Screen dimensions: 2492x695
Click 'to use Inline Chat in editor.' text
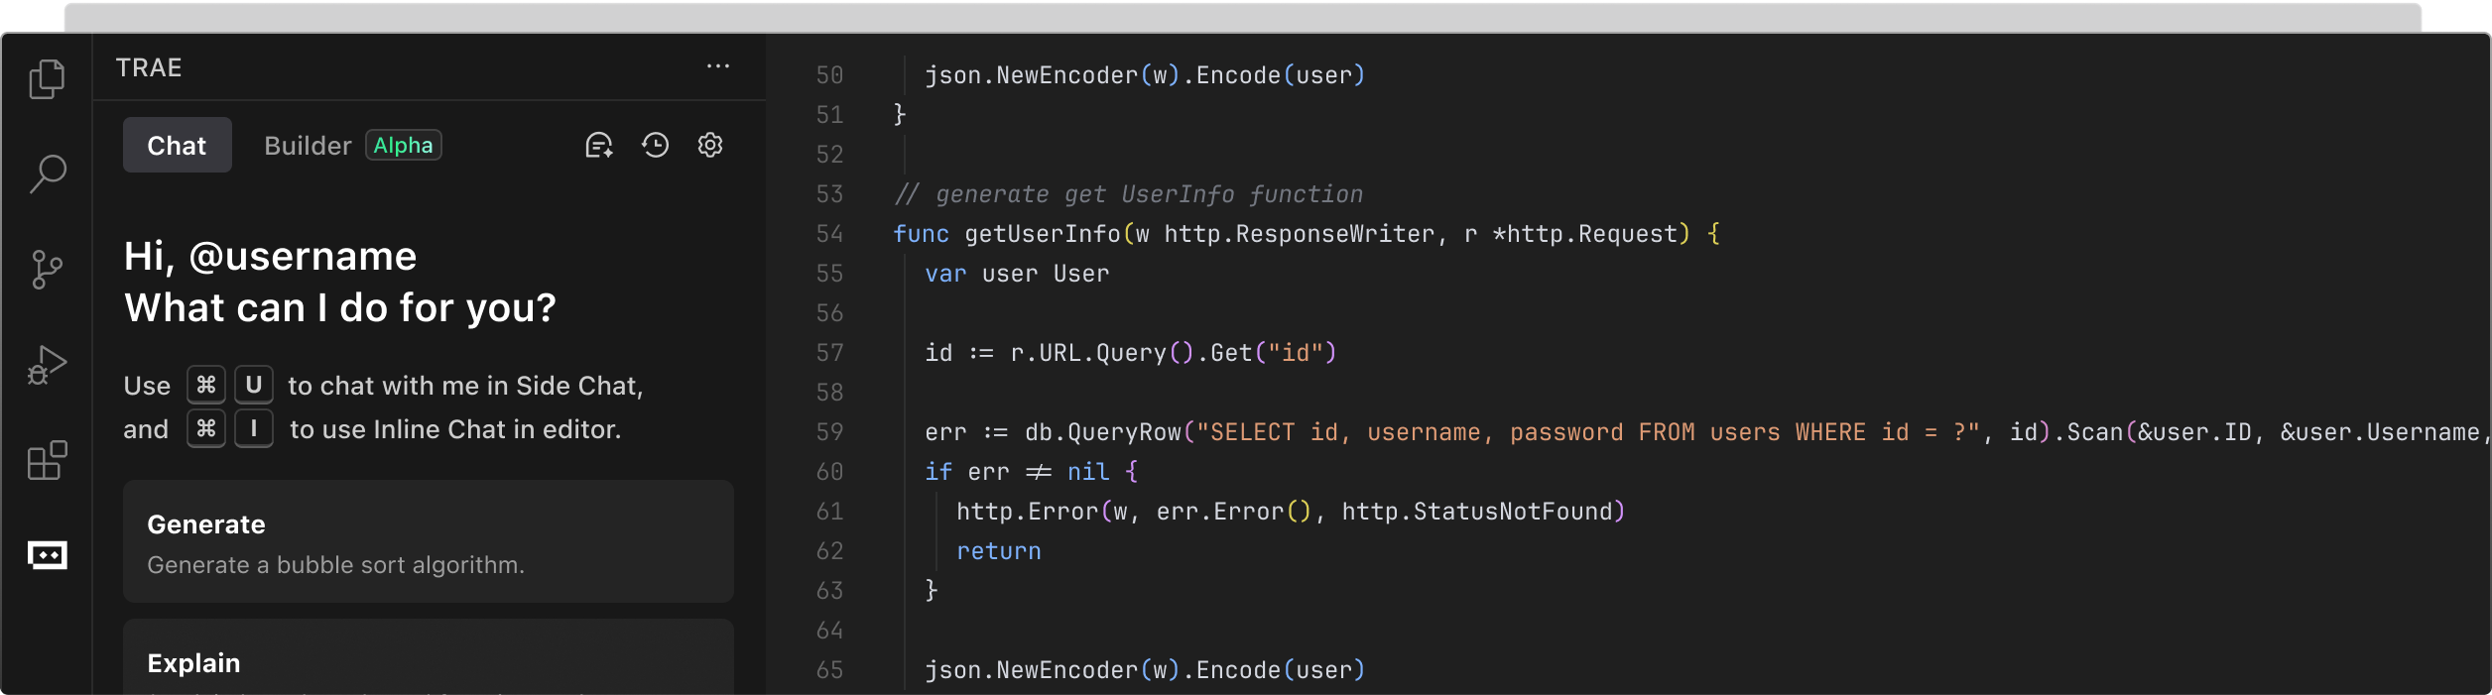[x=455, y=429]
